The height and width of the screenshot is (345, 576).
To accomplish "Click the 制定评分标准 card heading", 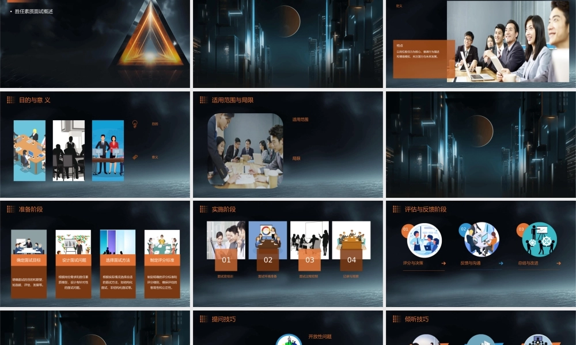I will 162,260.
